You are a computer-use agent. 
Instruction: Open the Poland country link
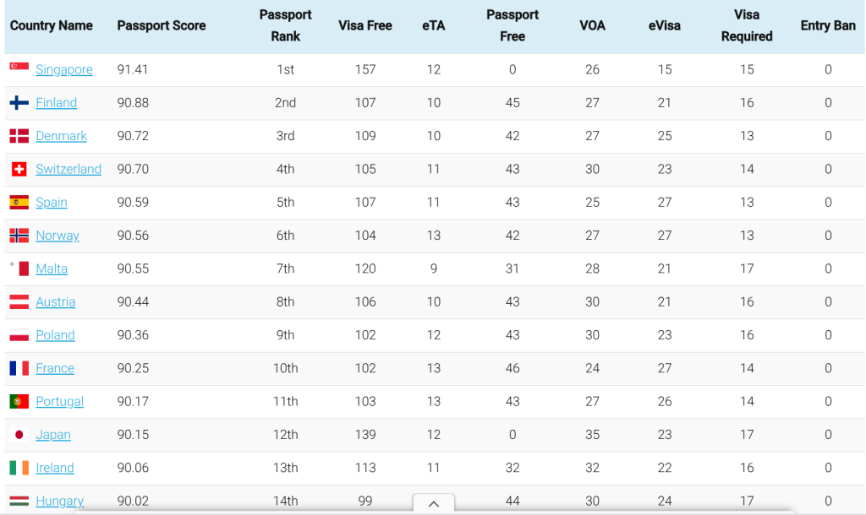tap(55, 334)
